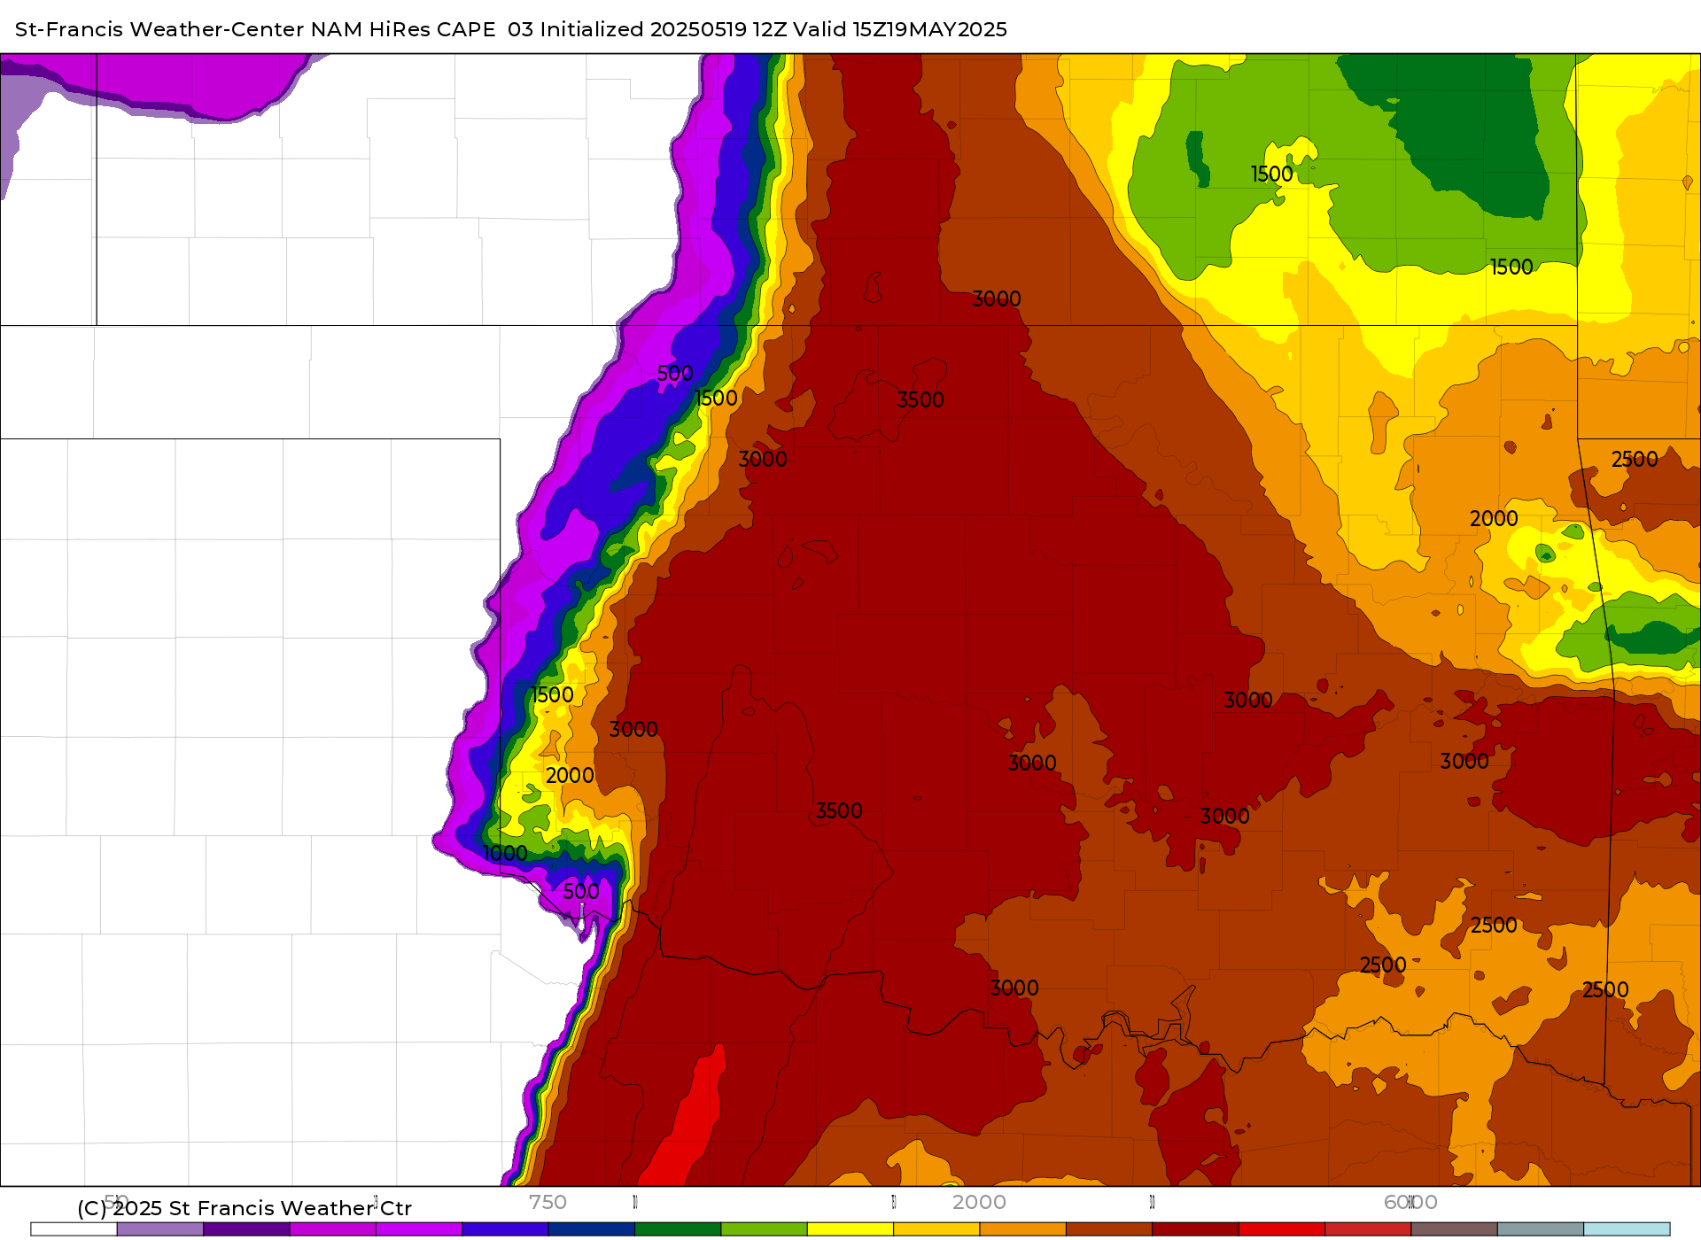Click the (C) 2025 St Francis Weather Ctr text
The height and width of the screenshot is (1240, 1701).
(x=245, y=1208)
